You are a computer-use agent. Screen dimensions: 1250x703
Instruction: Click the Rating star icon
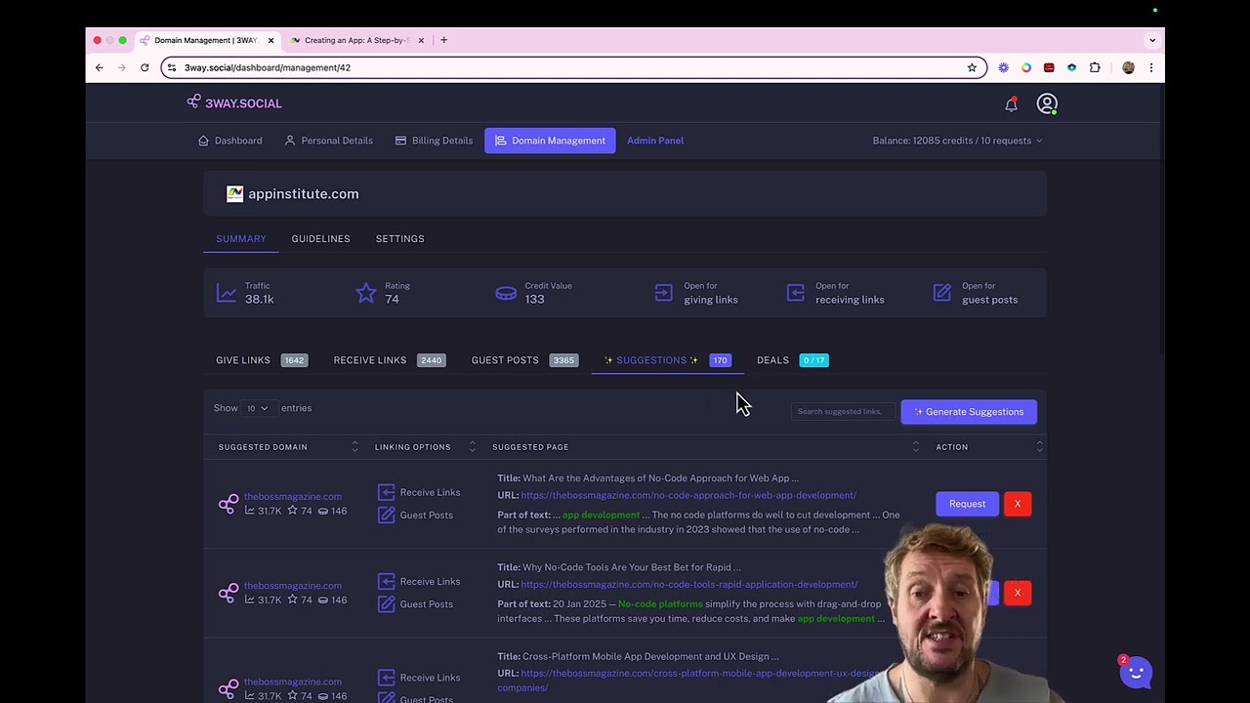[x=365, y=293]
